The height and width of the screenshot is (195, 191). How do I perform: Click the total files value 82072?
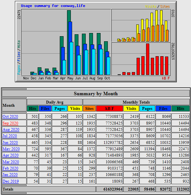click(165, 189)
